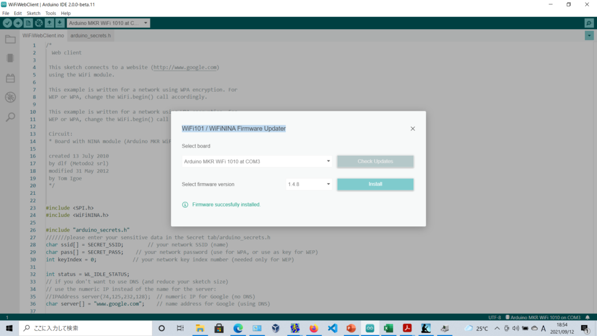The image size is (597, 336).
Task: Click the '#include <WiFiNINA.h>' code line
Action: pos(78,215)
